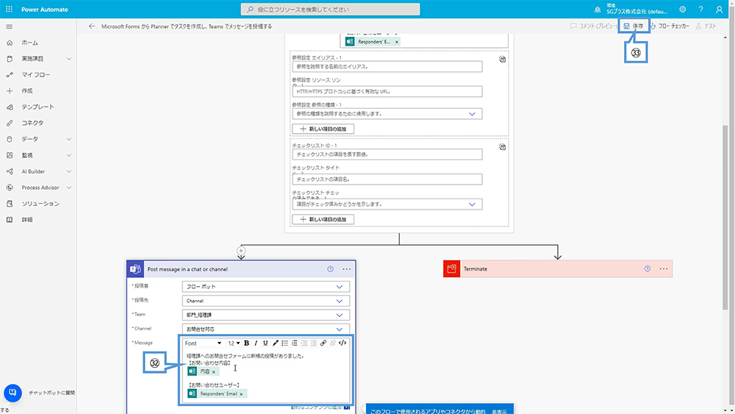
Task: Click the 参照設定 リソース リンク URL field
Action: pyautogui.click(x=387, y=91)
